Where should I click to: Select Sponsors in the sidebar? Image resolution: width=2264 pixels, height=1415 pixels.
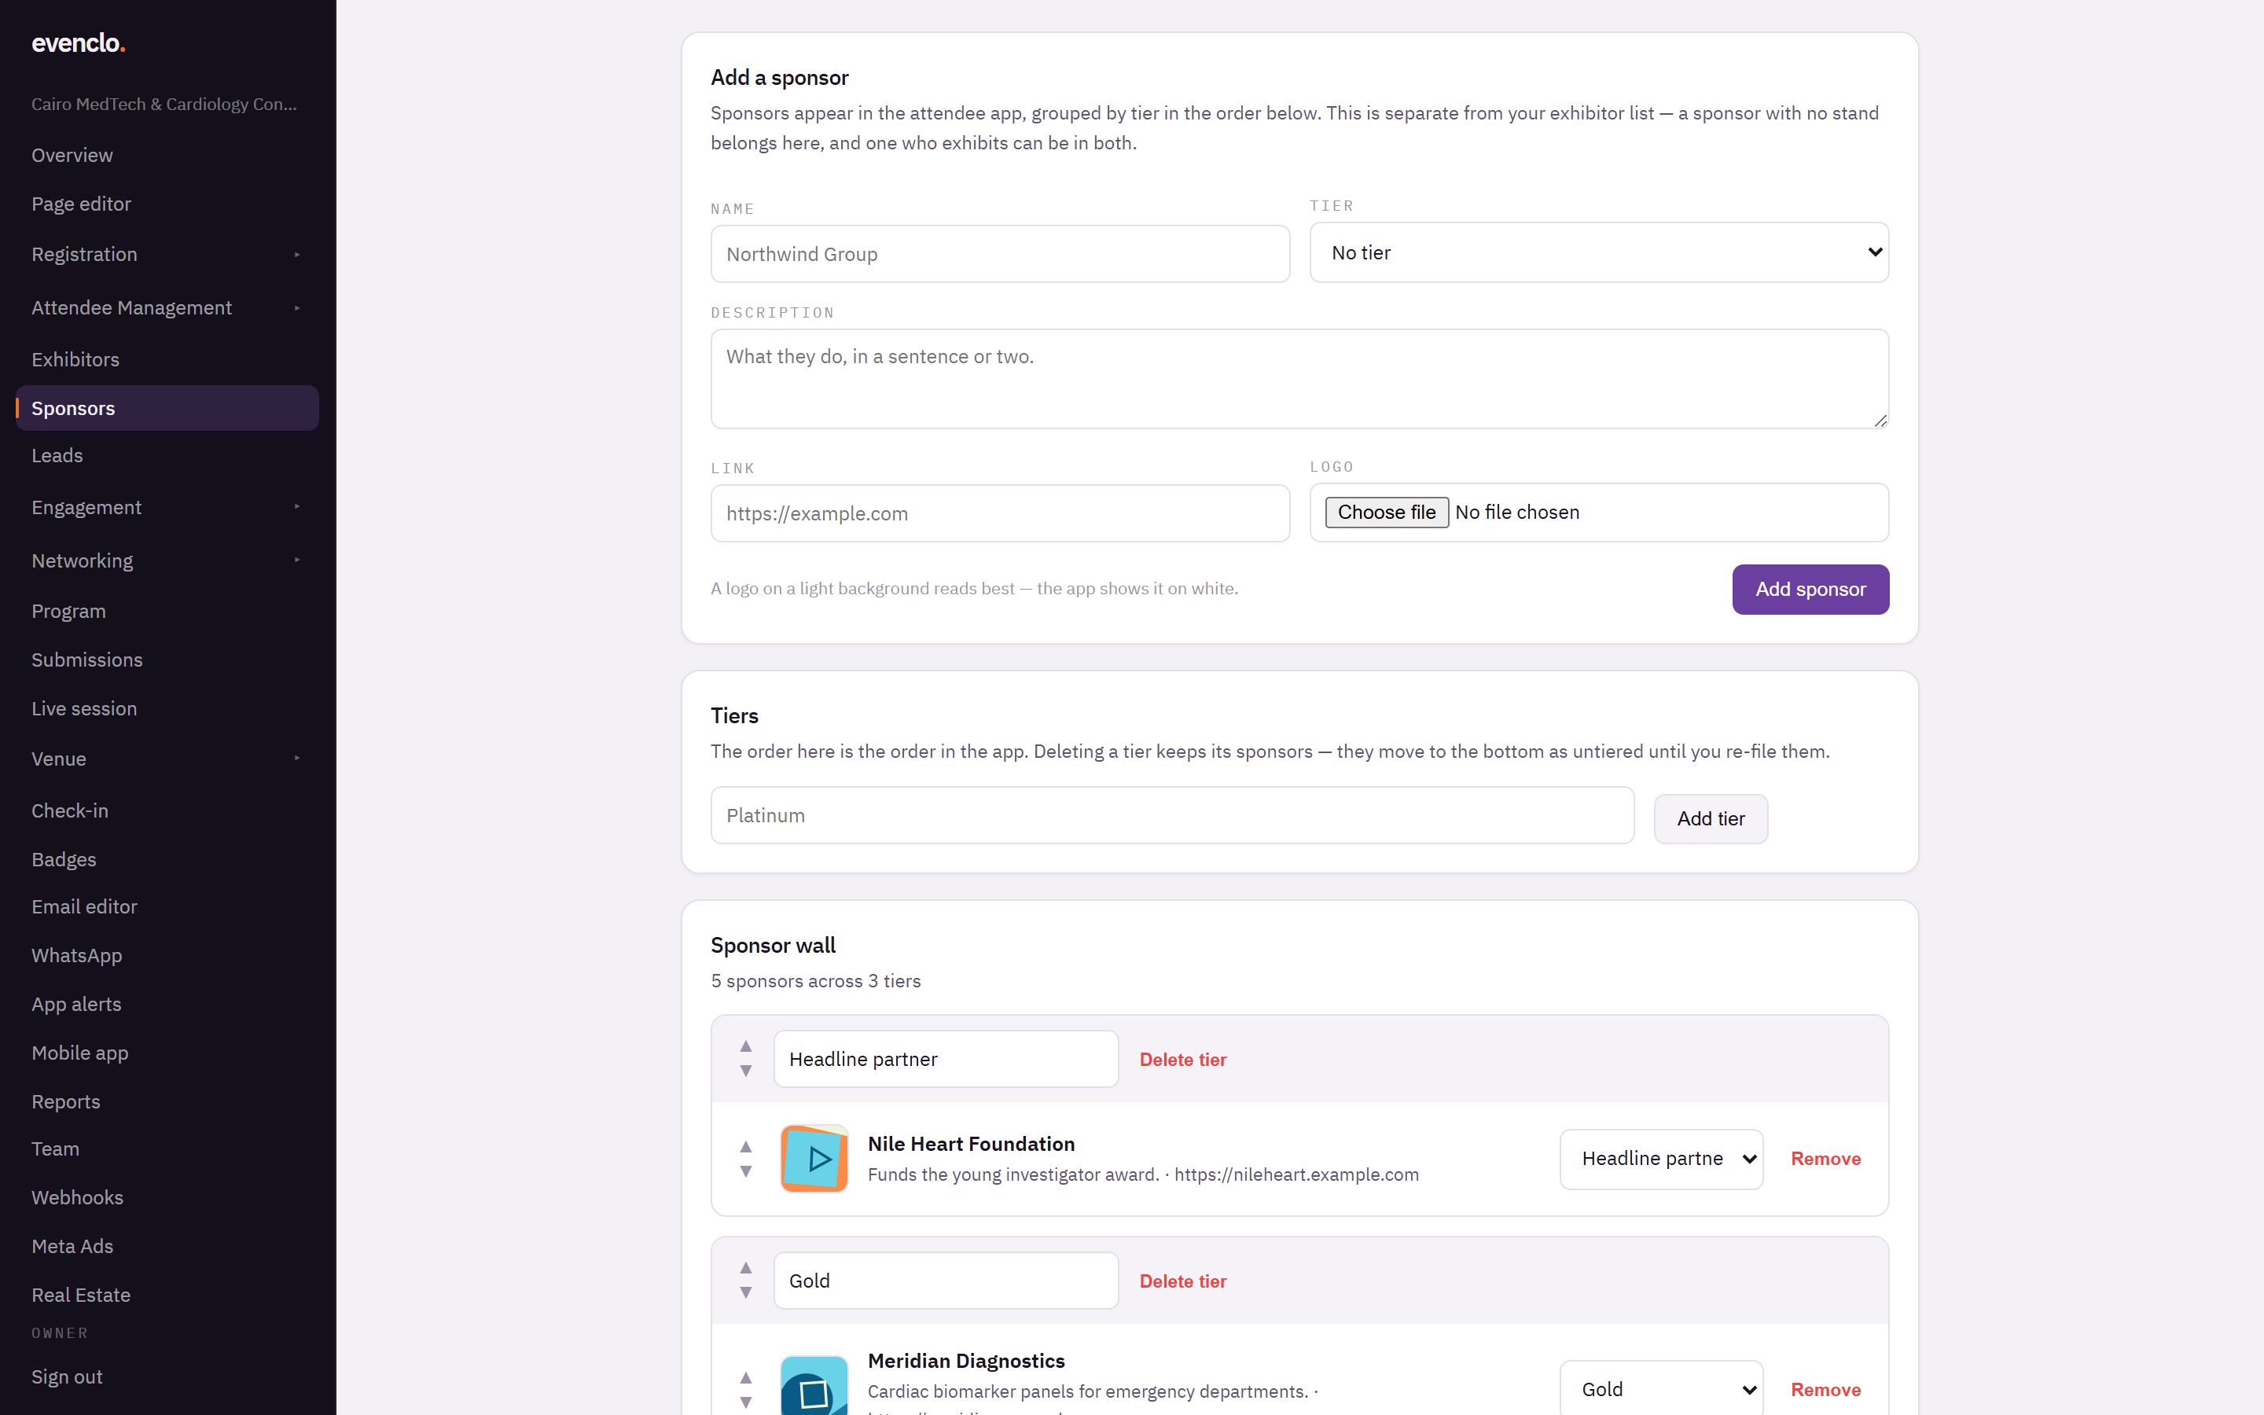tap(167, 408)
